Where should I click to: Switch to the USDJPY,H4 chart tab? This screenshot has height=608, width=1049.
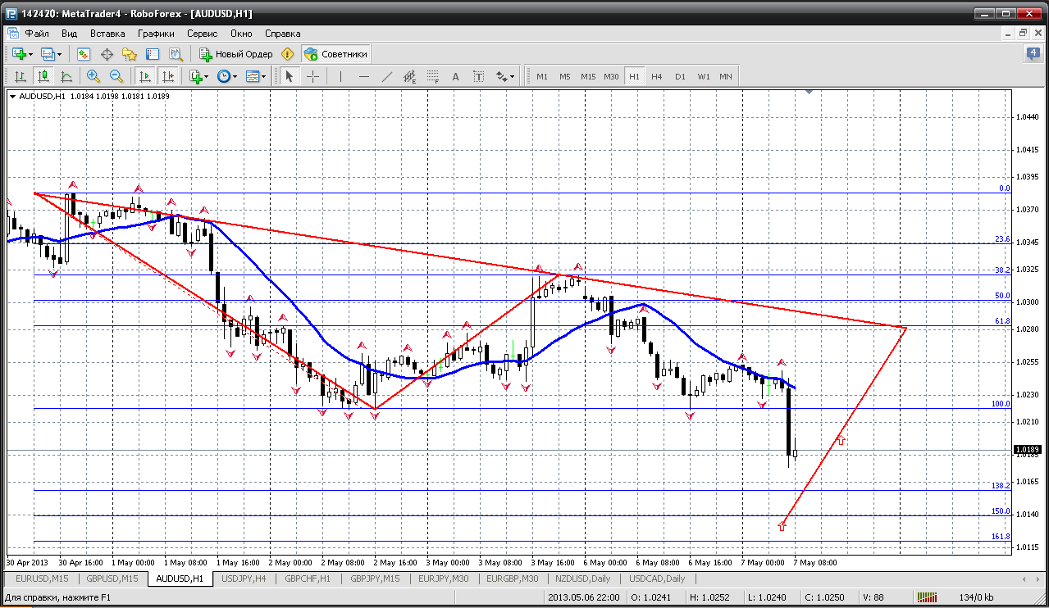tap(244, 579)
